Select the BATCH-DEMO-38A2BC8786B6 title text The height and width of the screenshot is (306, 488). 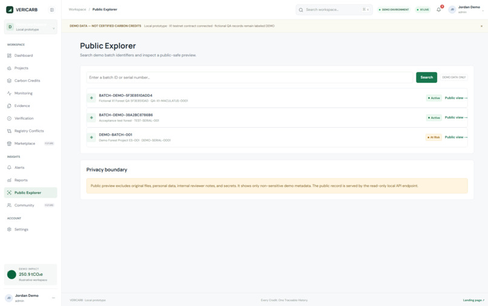click(x=126, y=115)
